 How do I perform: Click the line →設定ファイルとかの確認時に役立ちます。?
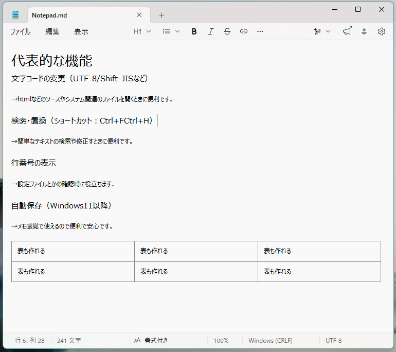[x=63, y=184]
